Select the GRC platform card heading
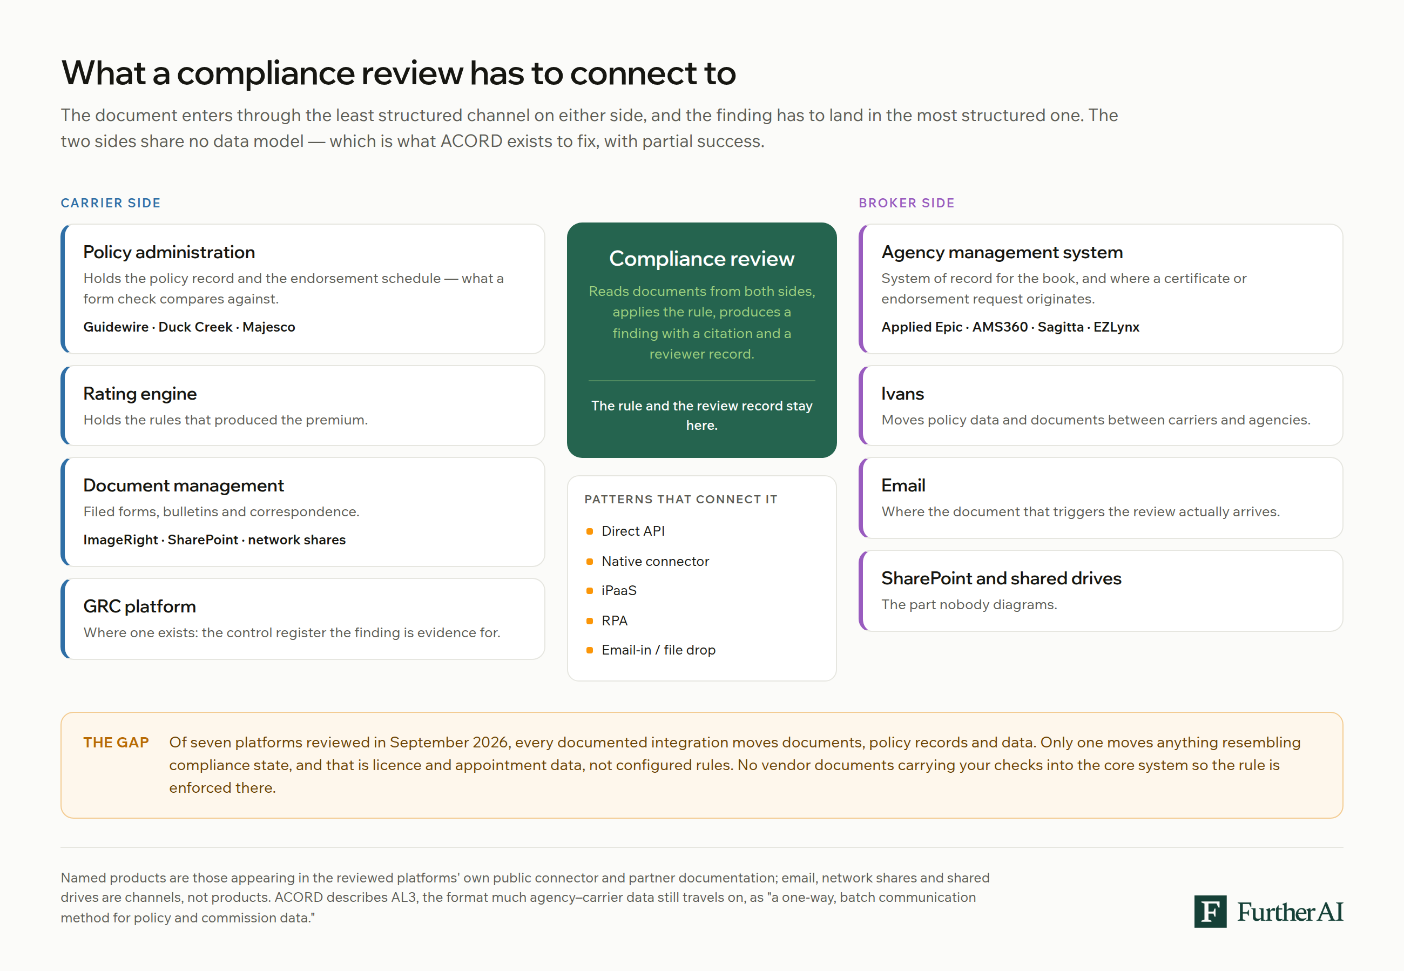Image resolution: width=1404 pixels, height=971 pixels. tap(139, 606)
